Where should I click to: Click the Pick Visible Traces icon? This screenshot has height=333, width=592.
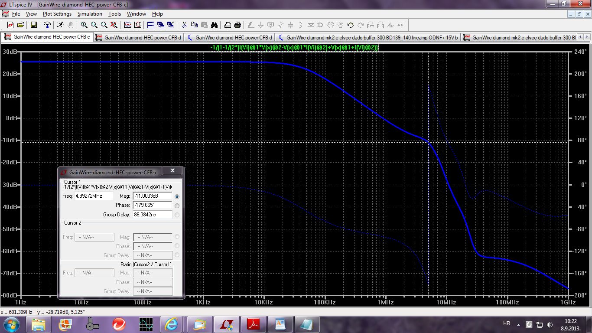tap(137, 25)
